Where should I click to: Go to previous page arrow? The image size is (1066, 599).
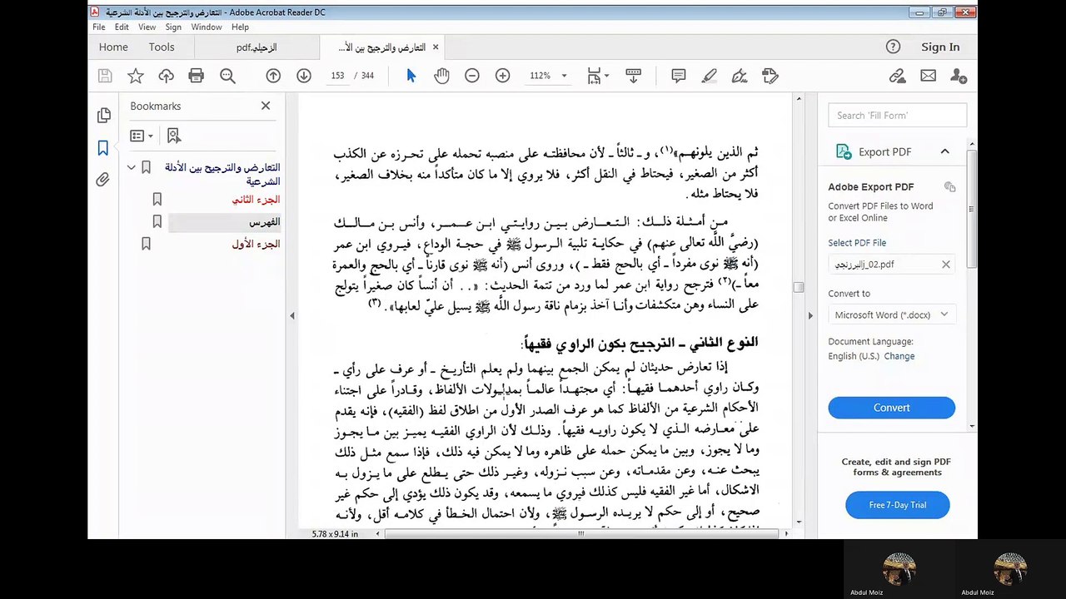click(273, 76)
